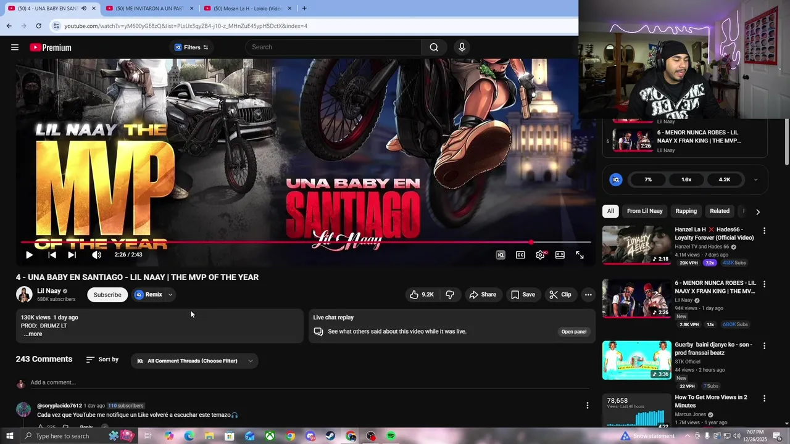This screenshot has width=790, height=444.
Task: Open options for Loyalty Forever video
Action: point(764,231)
